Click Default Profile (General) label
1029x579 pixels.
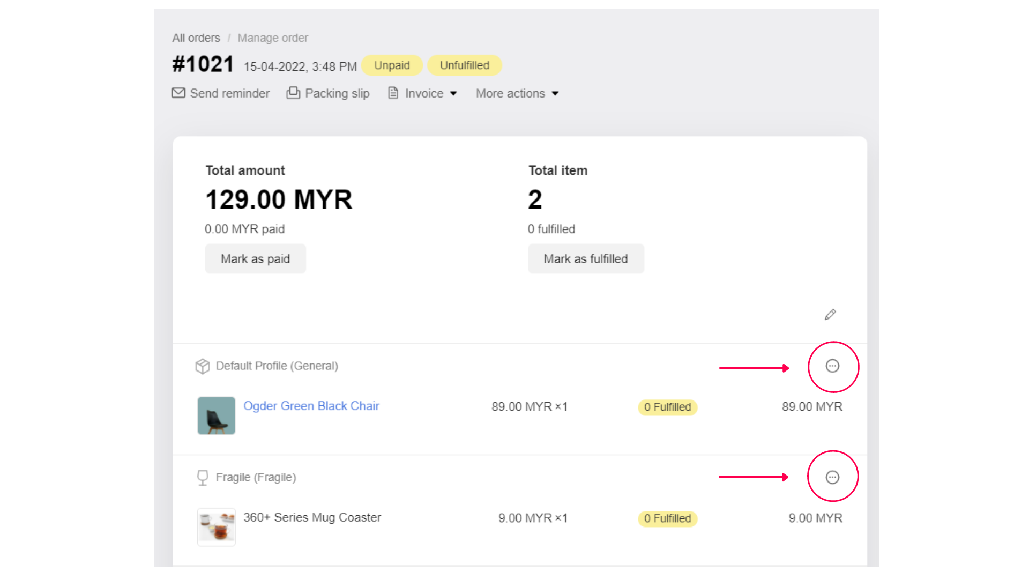point(277,366)
